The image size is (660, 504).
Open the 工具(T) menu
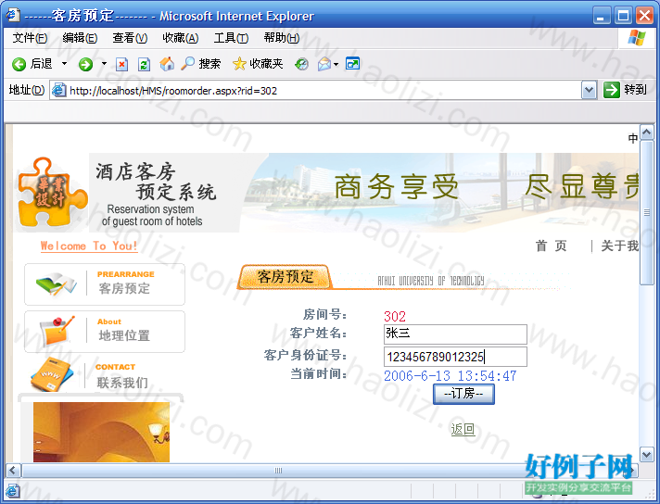click(231, 38)
